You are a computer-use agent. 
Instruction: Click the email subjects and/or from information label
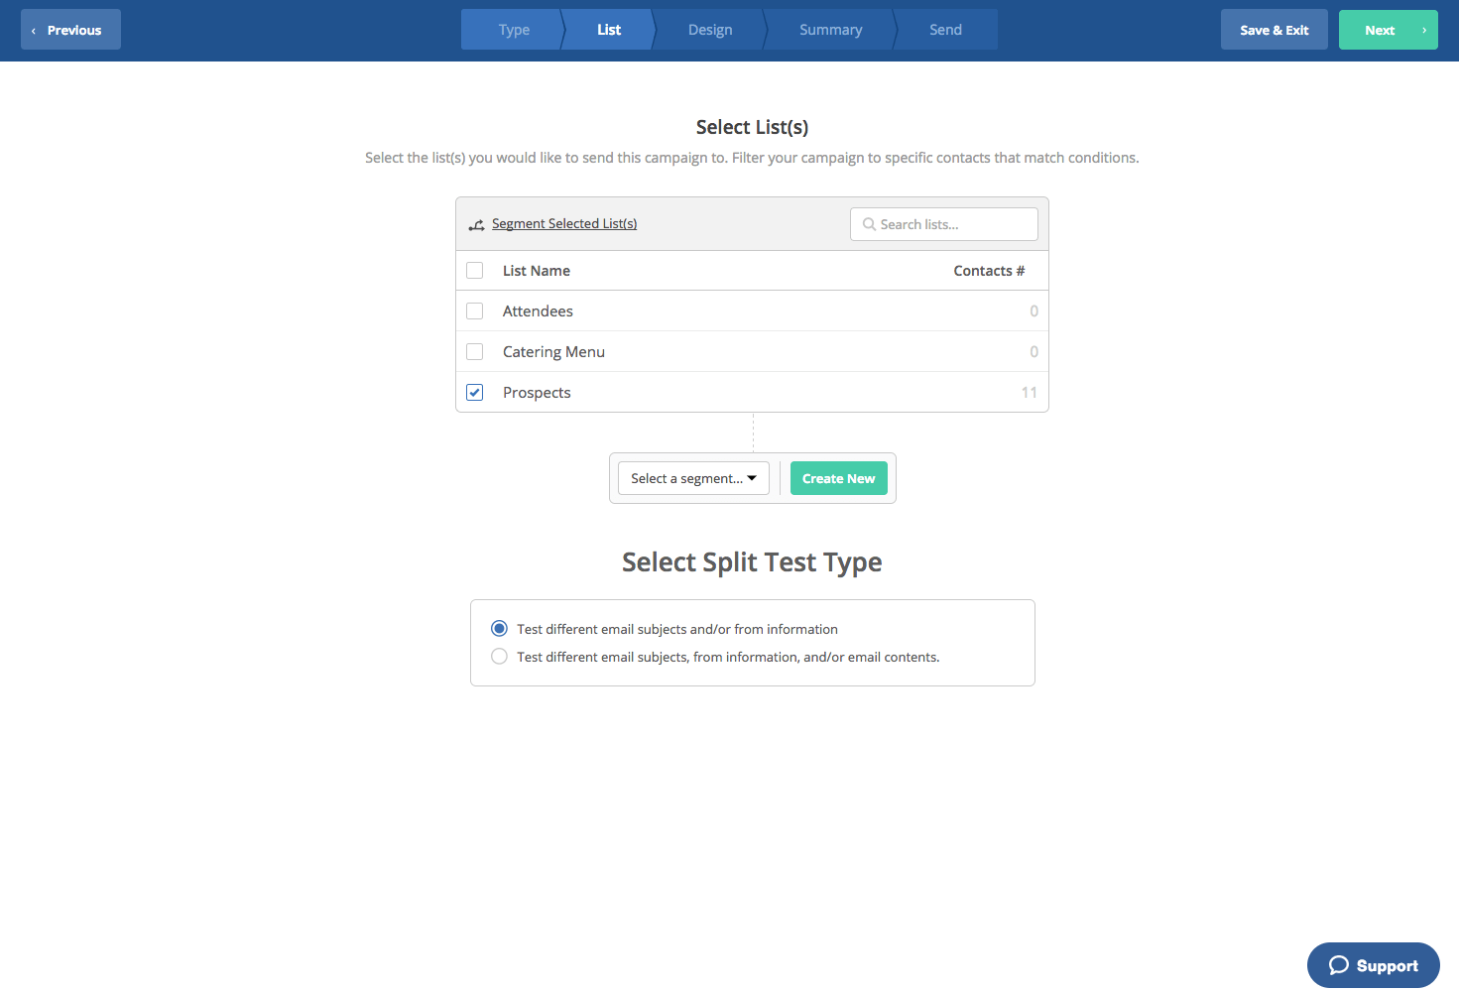click(677, 629)
